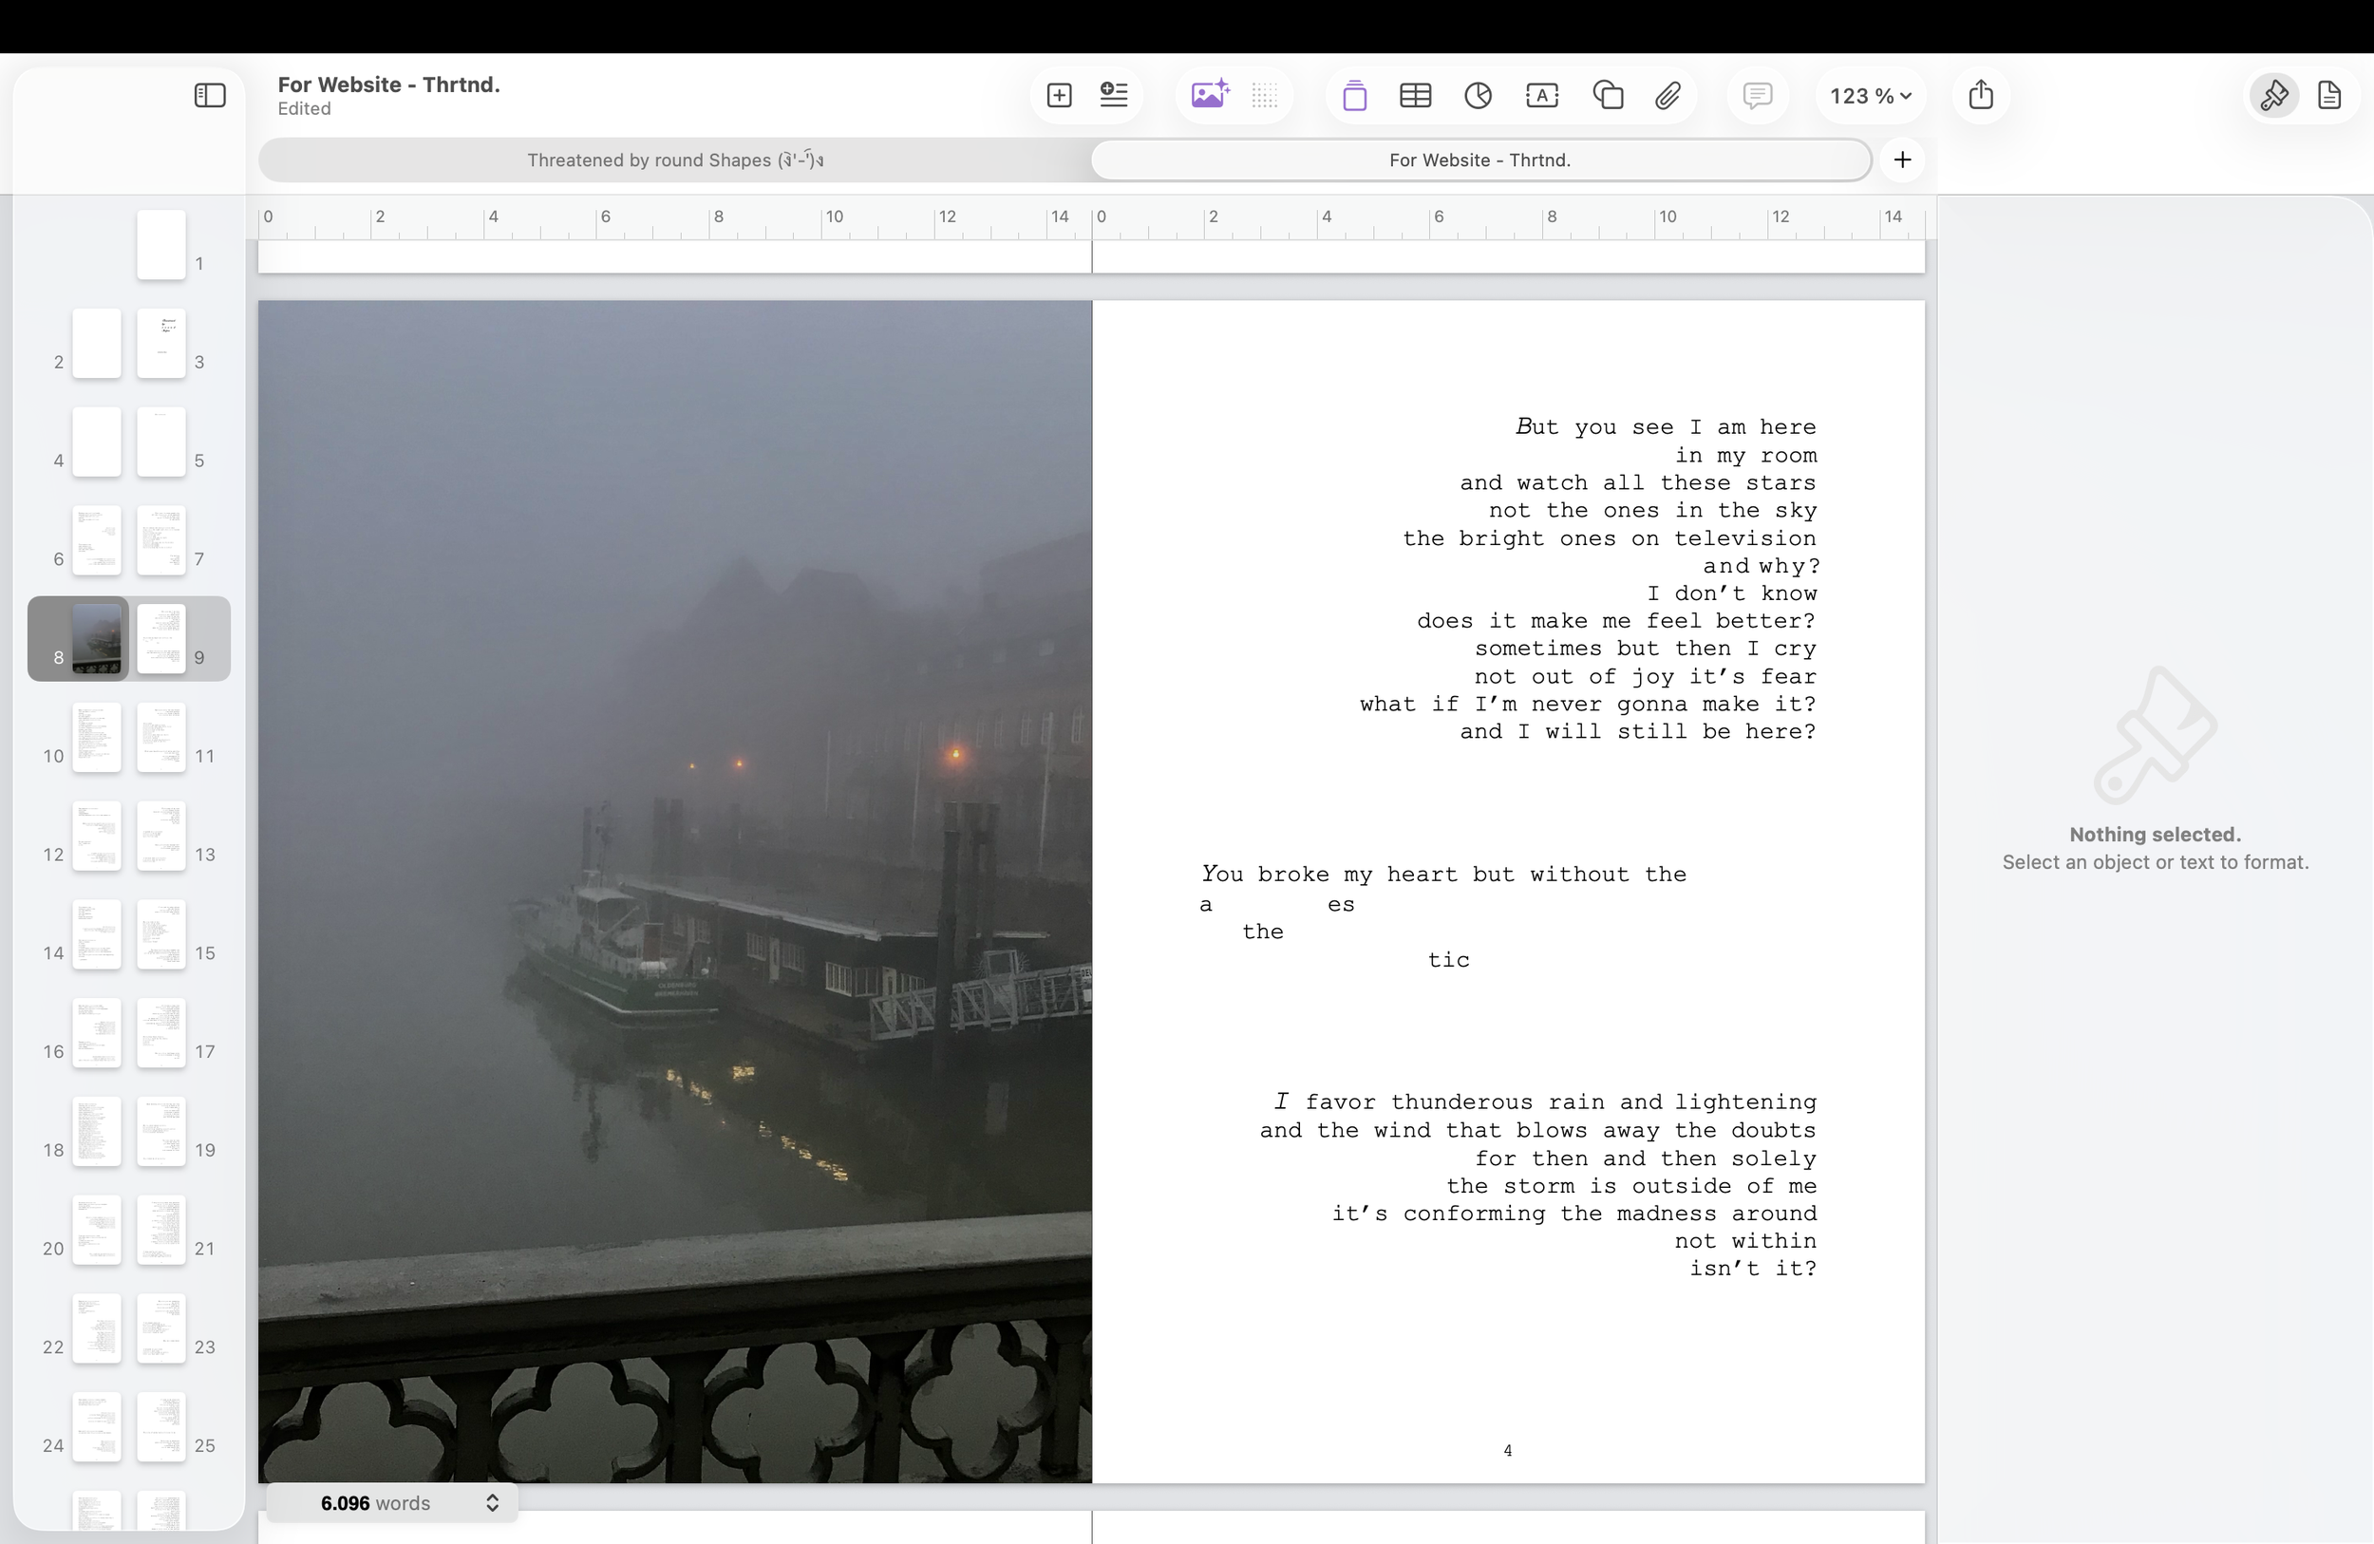This screenshot has width=2374, height=1544.
Task: Click the Add Page button
Action: point(1060,96)
